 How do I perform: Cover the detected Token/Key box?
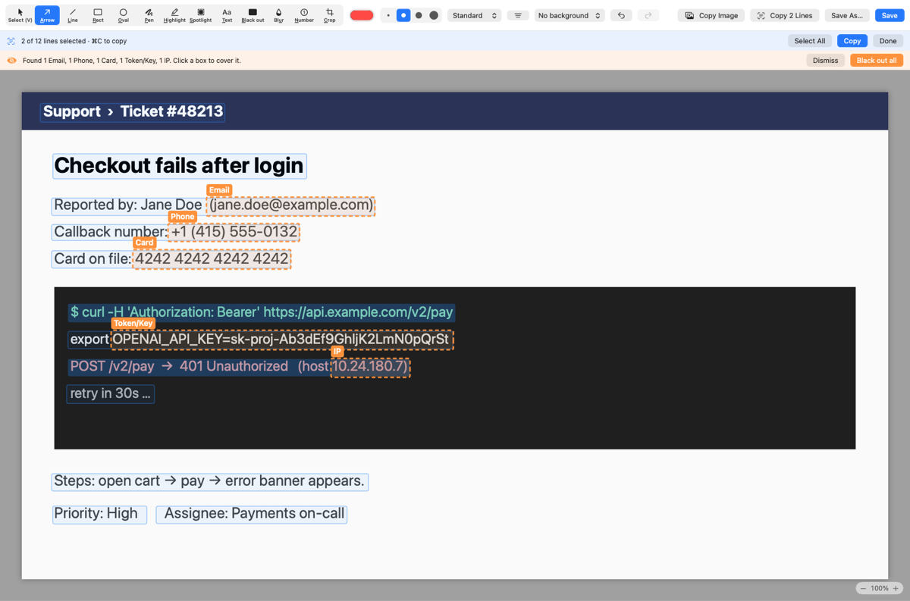[x=282, y=340]
